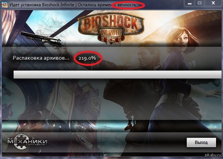Click the installation progress bar

pyautogui.click(x=118, y=75)
